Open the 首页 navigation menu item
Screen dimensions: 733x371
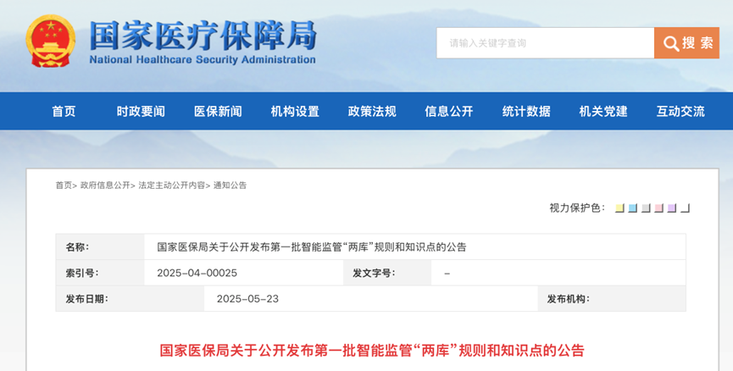click(x=64, y=111)
